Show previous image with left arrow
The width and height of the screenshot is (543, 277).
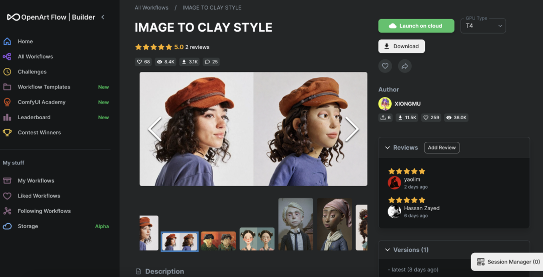coord(154,129)
